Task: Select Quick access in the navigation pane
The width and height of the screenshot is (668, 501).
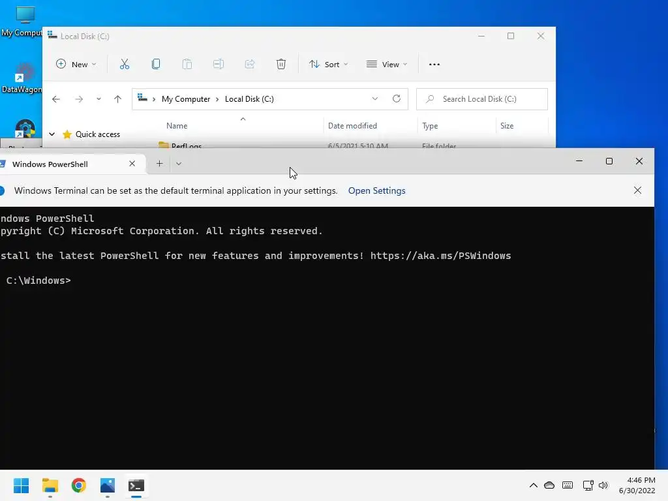Action: (98, 134)
